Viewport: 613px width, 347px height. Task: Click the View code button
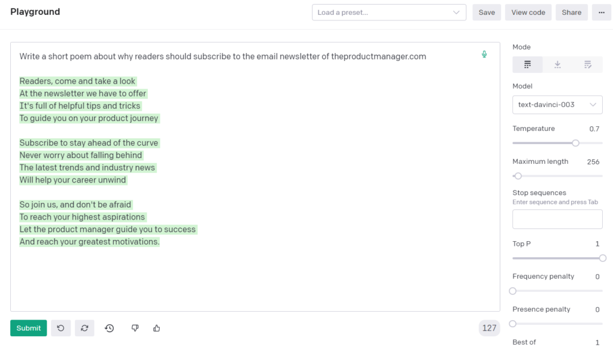[528, 13]
